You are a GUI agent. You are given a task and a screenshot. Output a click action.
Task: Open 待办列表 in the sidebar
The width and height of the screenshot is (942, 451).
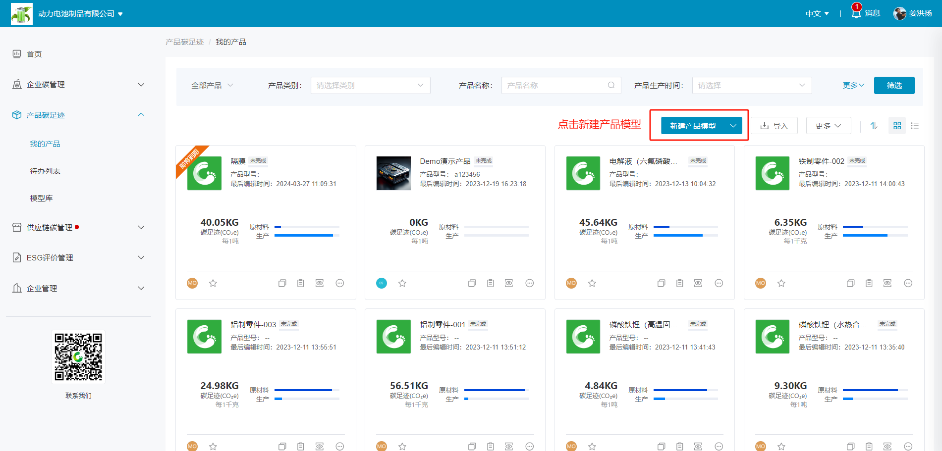45,171
